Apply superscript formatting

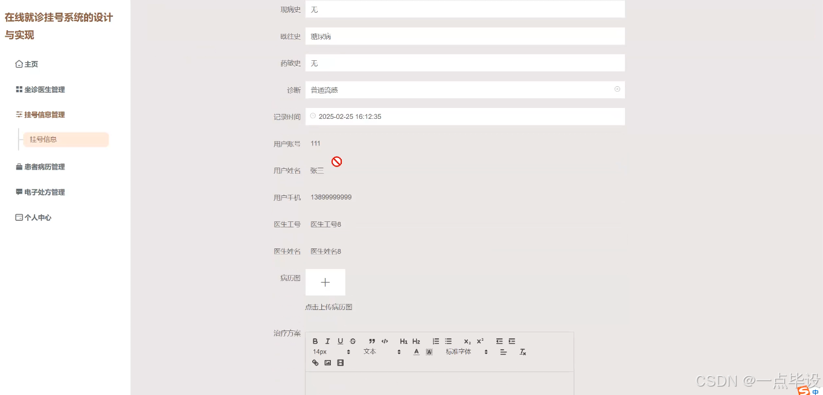(480, 341)
